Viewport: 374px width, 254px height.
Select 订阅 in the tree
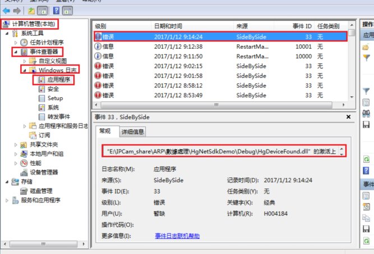[x=44, y=135]
